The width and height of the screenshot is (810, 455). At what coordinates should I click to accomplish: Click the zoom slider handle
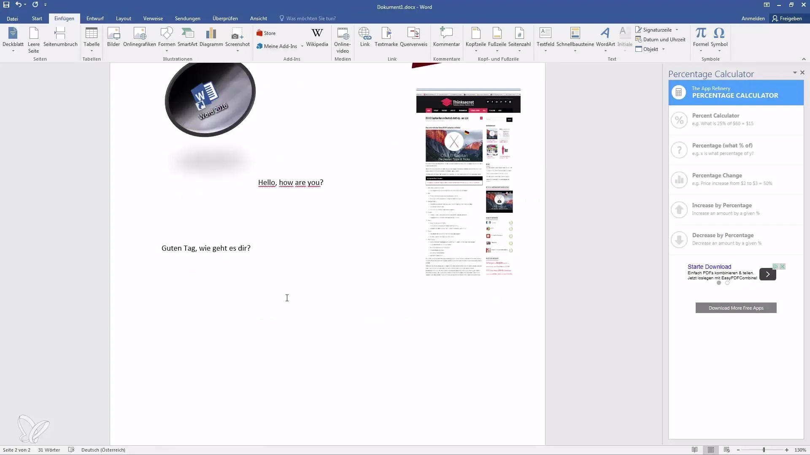click(x=764, y=450)
